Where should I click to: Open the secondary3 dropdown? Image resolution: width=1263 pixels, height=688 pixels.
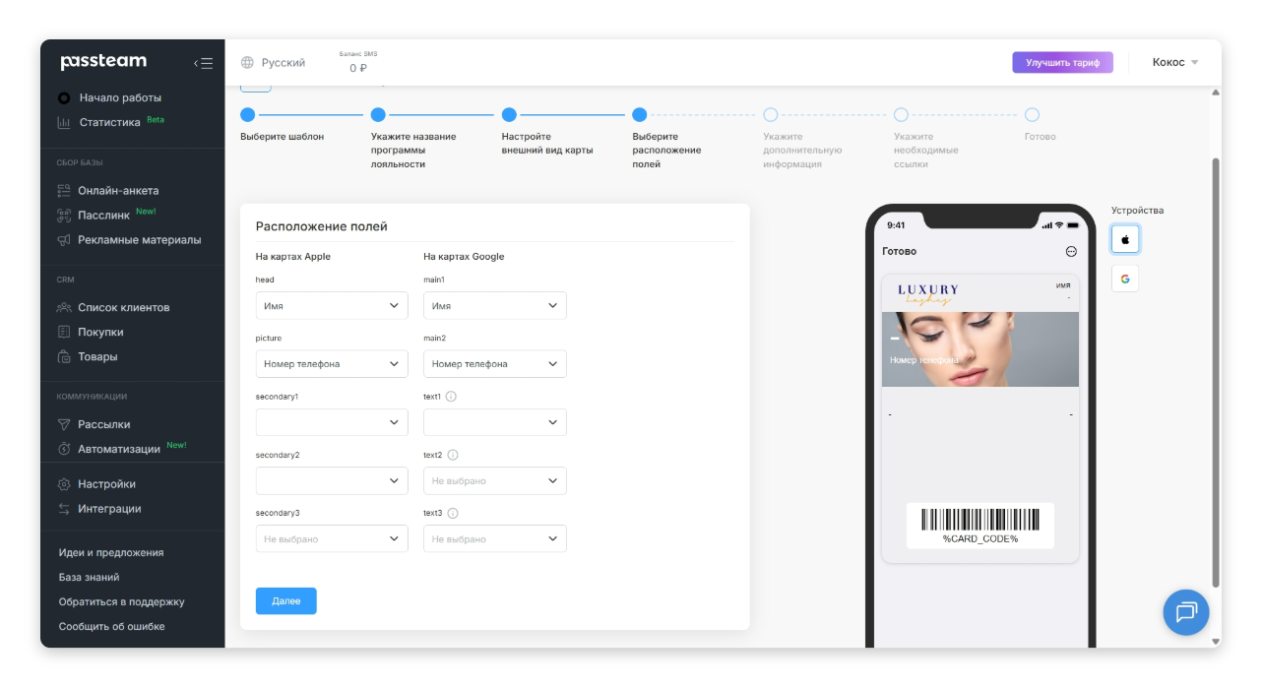(x=332, y=539)
